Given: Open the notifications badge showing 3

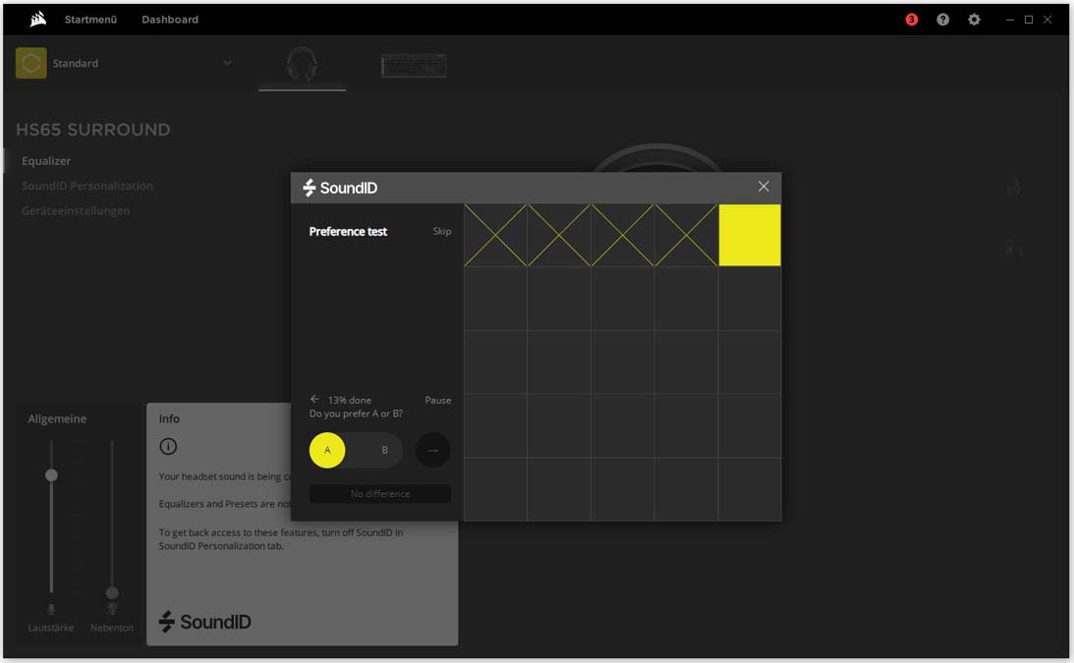Looking at the screenshot, I should (911, 20).
